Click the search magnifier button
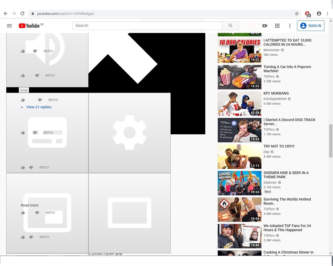 230,26
